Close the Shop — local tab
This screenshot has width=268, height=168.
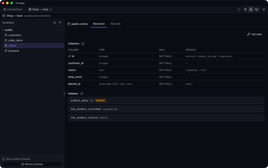[x=50, y=9]
